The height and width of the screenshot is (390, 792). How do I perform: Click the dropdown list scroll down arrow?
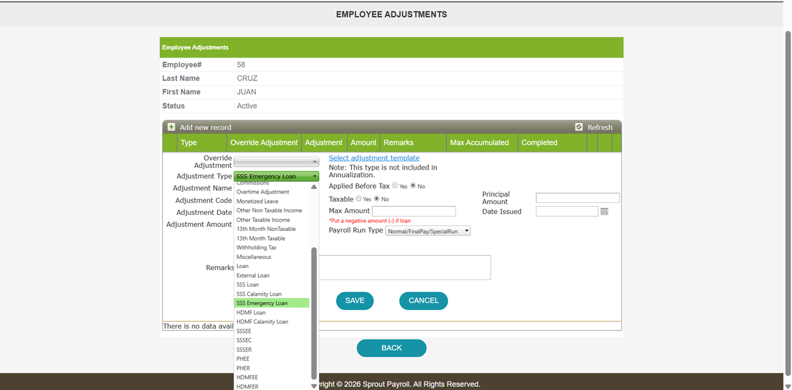(x=314, y=386)
